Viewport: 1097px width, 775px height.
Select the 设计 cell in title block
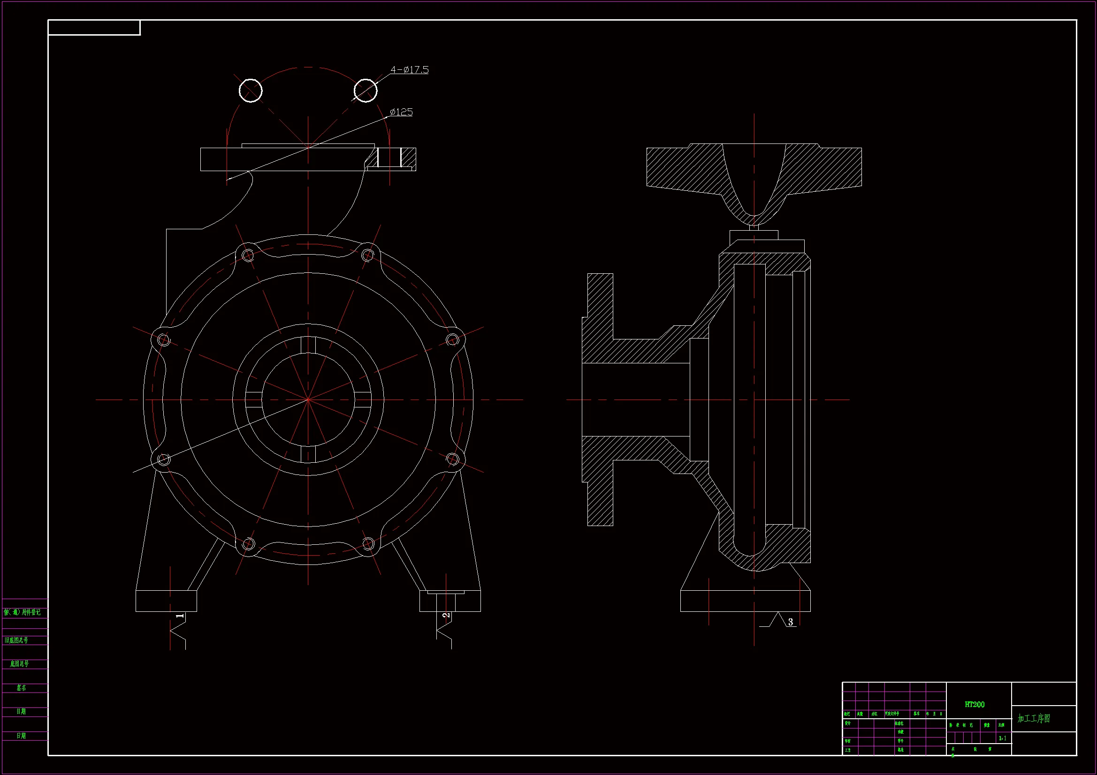(847, 723)
